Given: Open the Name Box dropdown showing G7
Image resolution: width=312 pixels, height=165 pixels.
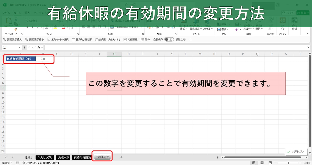Looking at the screenshot, I should (20, 48).
